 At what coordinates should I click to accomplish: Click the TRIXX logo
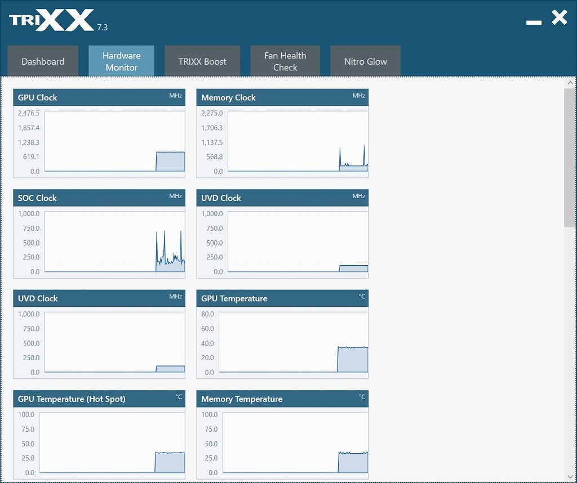click(52, 21)
